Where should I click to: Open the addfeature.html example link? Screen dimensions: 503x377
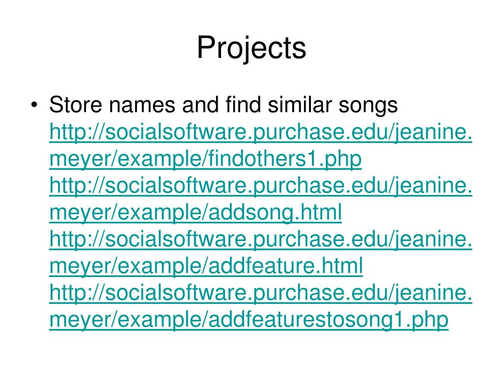click(x=206, y=267)
